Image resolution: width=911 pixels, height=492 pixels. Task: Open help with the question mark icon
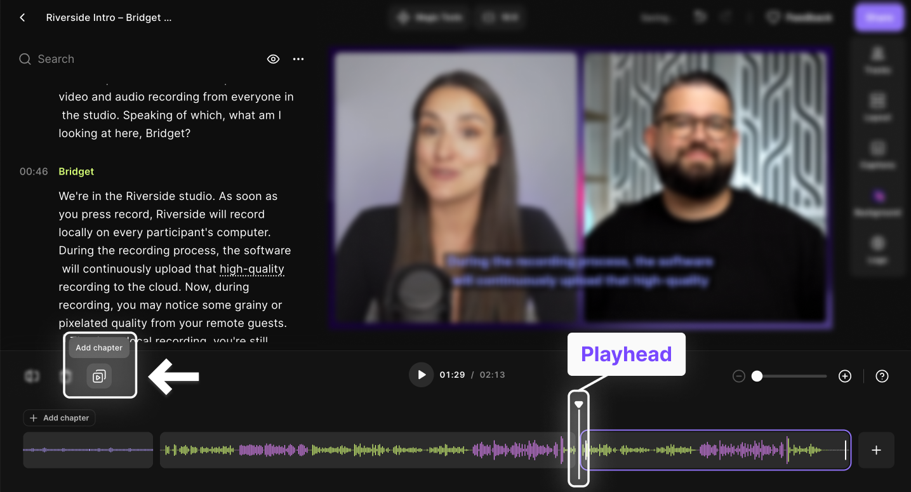point(882,376)
